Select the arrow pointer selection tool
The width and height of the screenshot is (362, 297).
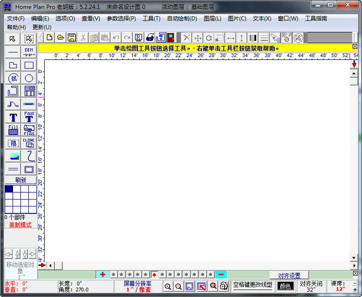(x=12, y=39)
